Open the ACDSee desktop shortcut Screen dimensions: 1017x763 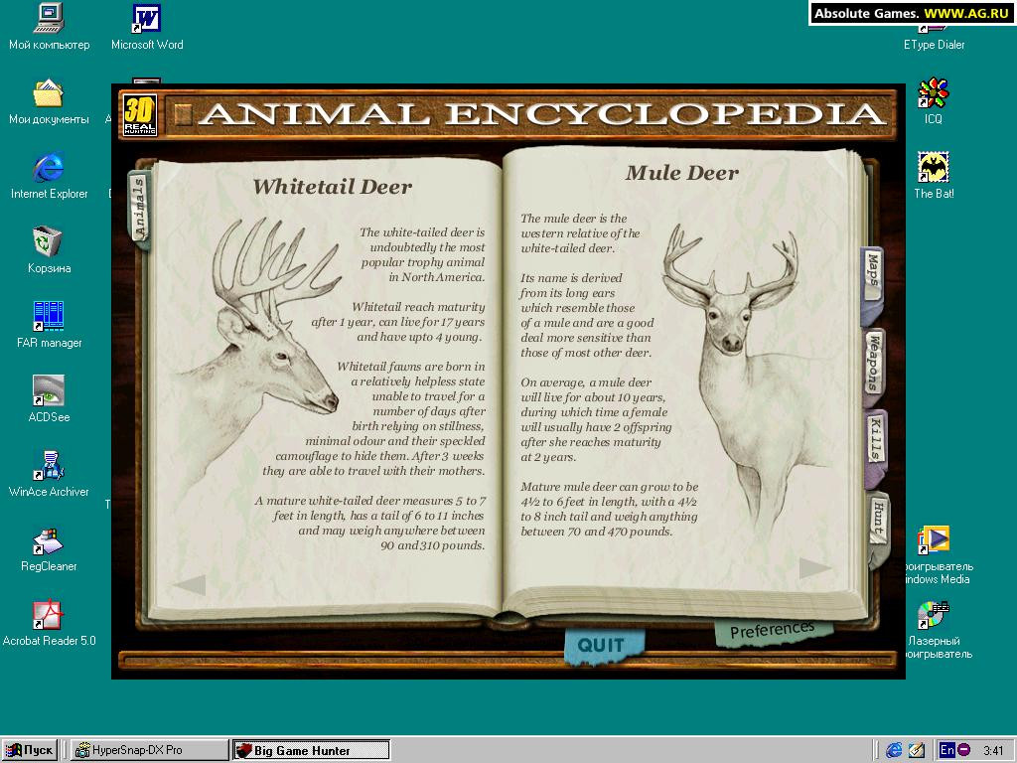point(49,400)
